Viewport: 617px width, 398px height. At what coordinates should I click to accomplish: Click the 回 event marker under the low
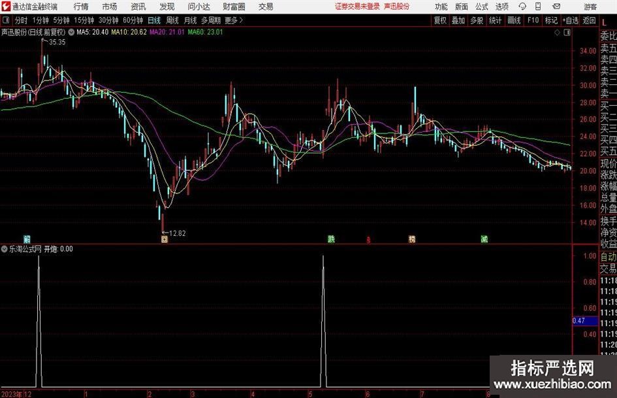[x=164, y=239]
